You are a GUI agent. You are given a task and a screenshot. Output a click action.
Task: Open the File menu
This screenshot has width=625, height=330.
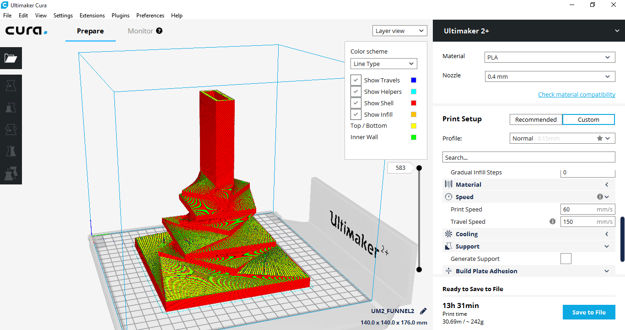coord(7,15)
